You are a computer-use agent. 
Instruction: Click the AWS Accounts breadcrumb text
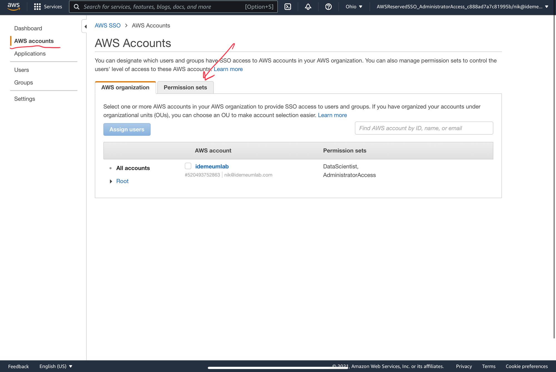151,26
